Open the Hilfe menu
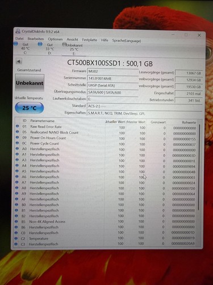Image resolution: width=213 pixels, height=285 pixels. [x=105, y=40]
